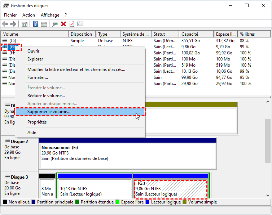Click the Espace li... column header
This screenshot has height=215, width=272.
(x=226, y=34)
